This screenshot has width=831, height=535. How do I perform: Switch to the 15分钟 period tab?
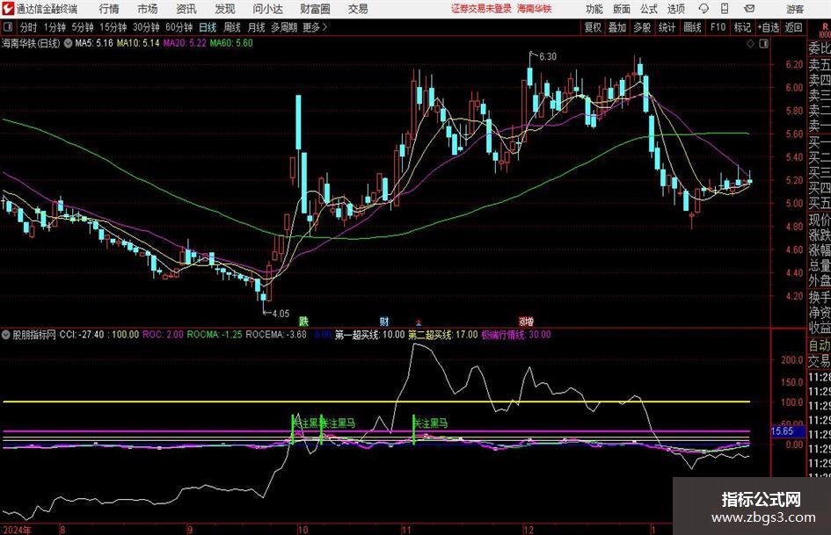coord(113,27)
